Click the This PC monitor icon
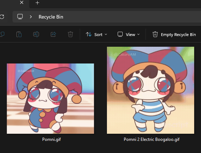Viewport: 201px width, 153px height. [20, 17]
